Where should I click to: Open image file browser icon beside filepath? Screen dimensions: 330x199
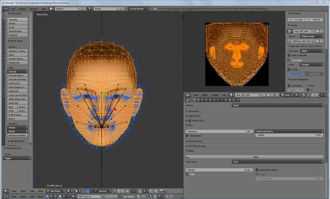point(318,41)
